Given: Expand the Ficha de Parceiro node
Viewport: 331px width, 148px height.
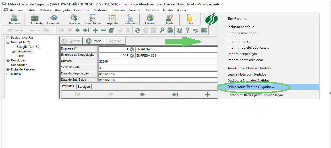Looking at the screenshot, I should (8, 70).
